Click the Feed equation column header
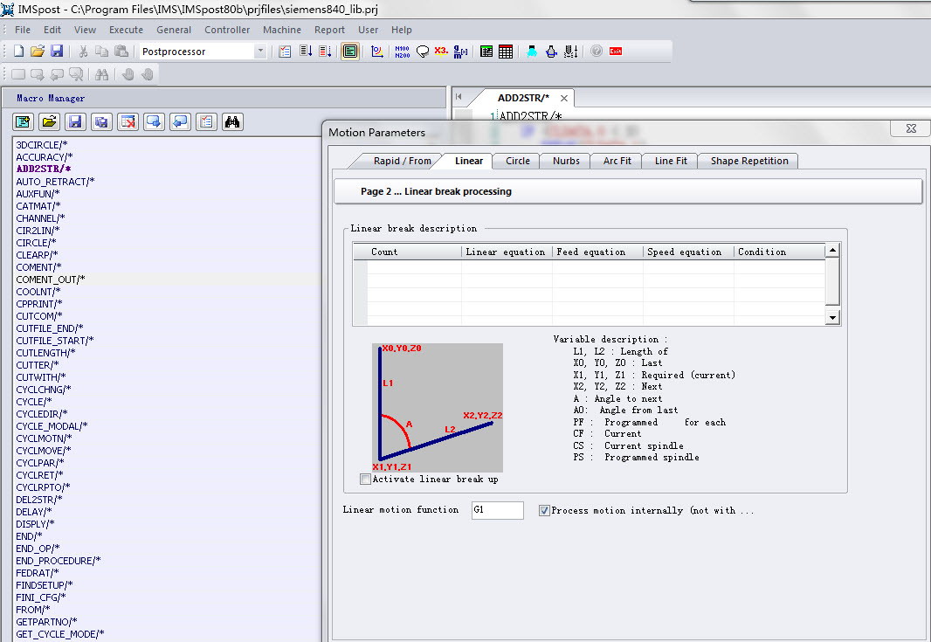 click(597, 252)
